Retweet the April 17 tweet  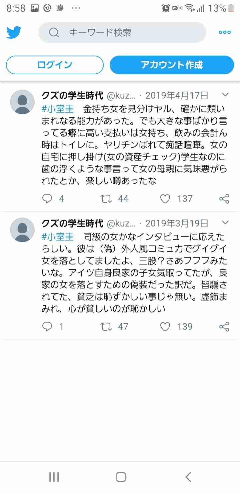click(x=106, y=199)
